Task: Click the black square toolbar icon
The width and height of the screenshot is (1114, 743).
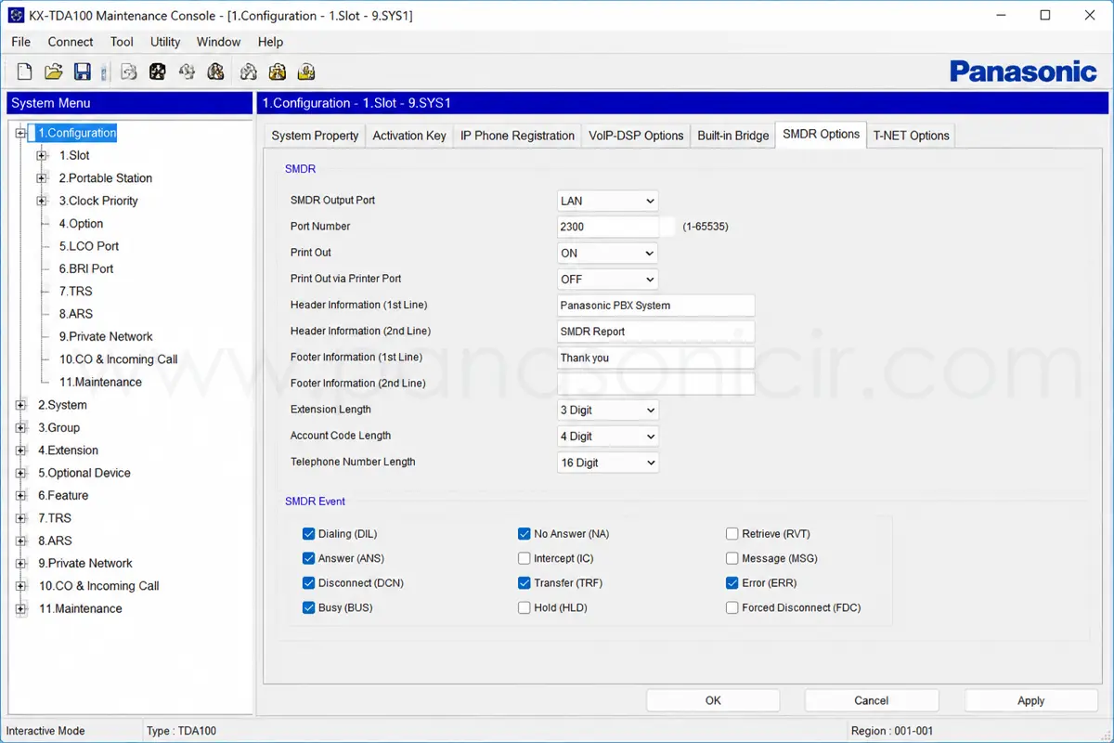Action: click(x=158, y=72)
